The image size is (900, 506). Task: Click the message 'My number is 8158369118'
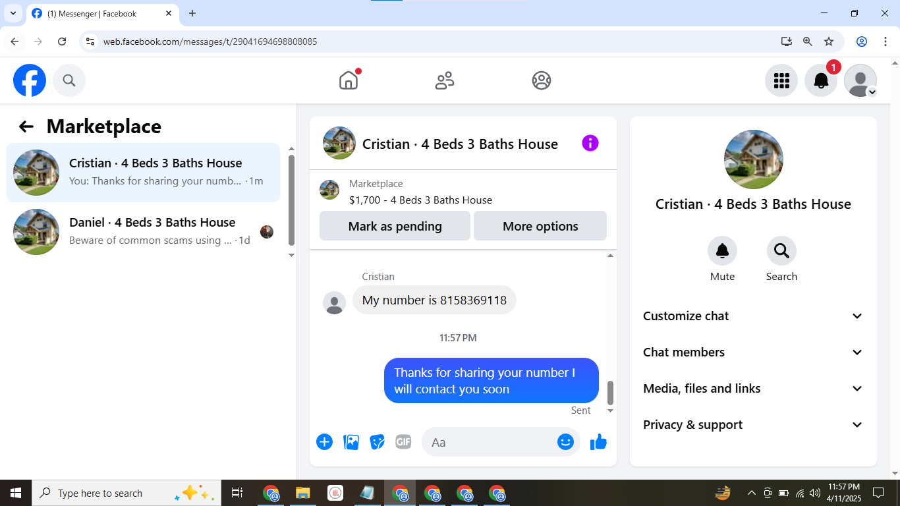coord(434,300)
